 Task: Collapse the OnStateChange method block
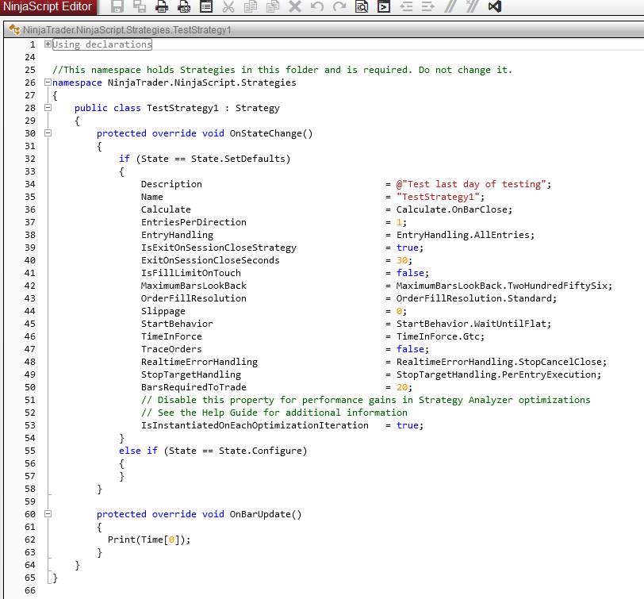48,133
